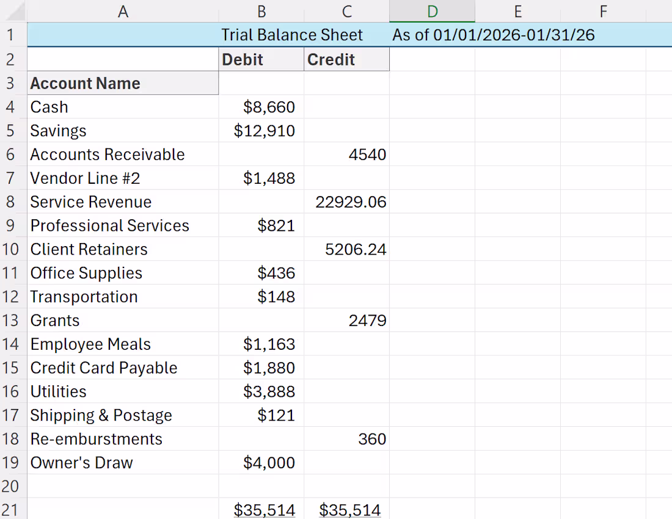Image resolution: width=672 pixels, height=519 pixels.
Task: Select row 20 header
Action: click(10, 487)
